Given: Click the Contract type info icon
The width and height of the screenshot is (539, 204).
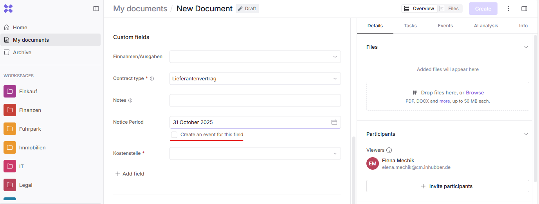Looking at the screenshot, I should pos(152,78).
